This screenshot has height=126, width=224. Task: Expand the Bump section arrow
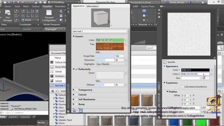point(73,104)
